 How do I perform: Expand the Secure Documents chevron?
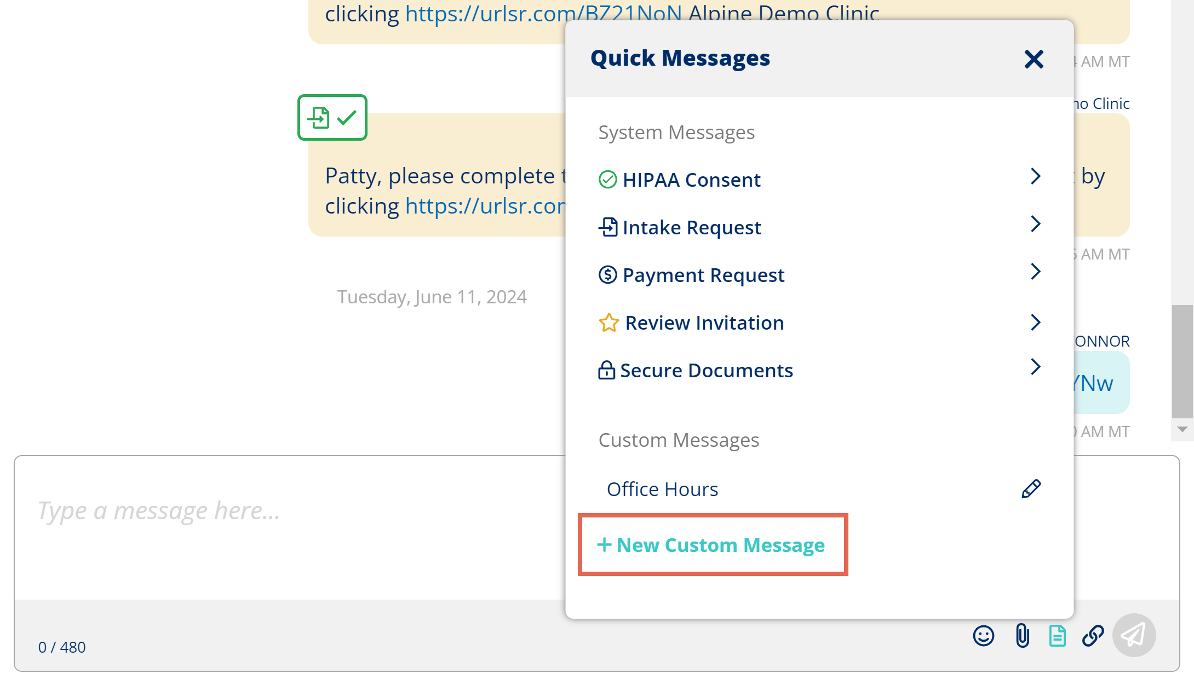point(1035,367)
